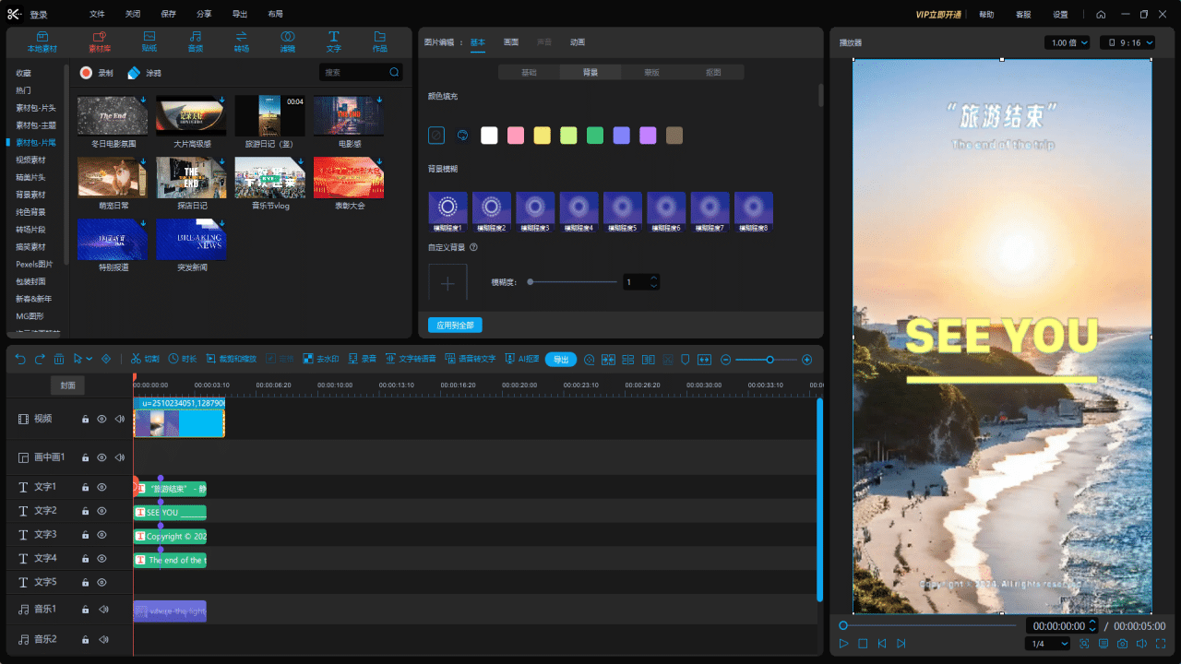
Task: Open the 贴纸 (stickers) panel
Action: [x=149, y=41]
